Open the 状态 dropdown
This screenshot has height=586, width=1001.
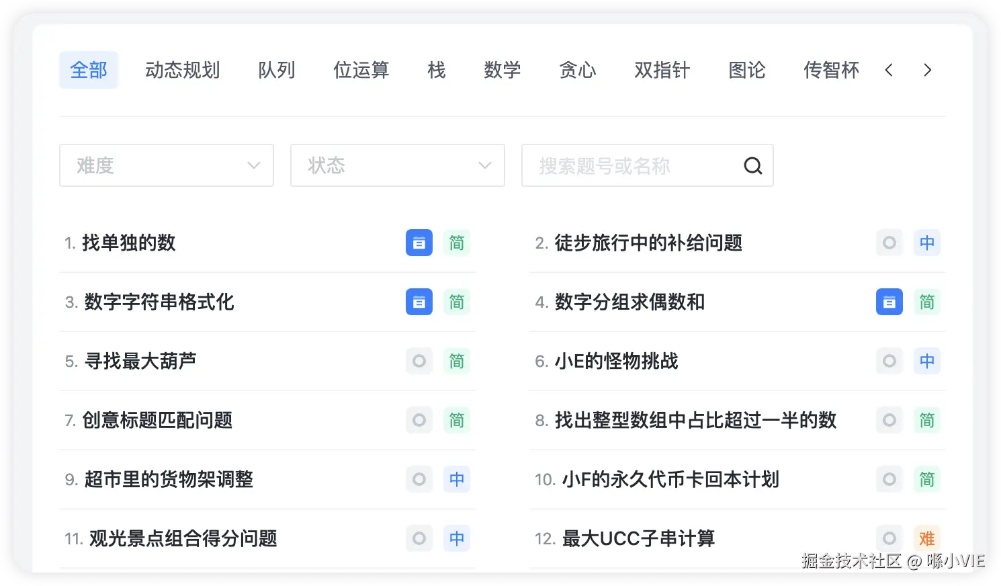[397, 165]
